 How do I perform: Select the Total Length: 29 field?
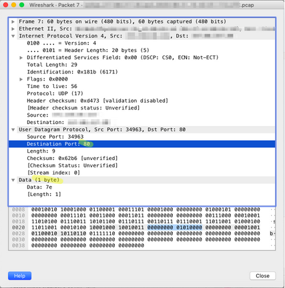[x=52, y=65]
